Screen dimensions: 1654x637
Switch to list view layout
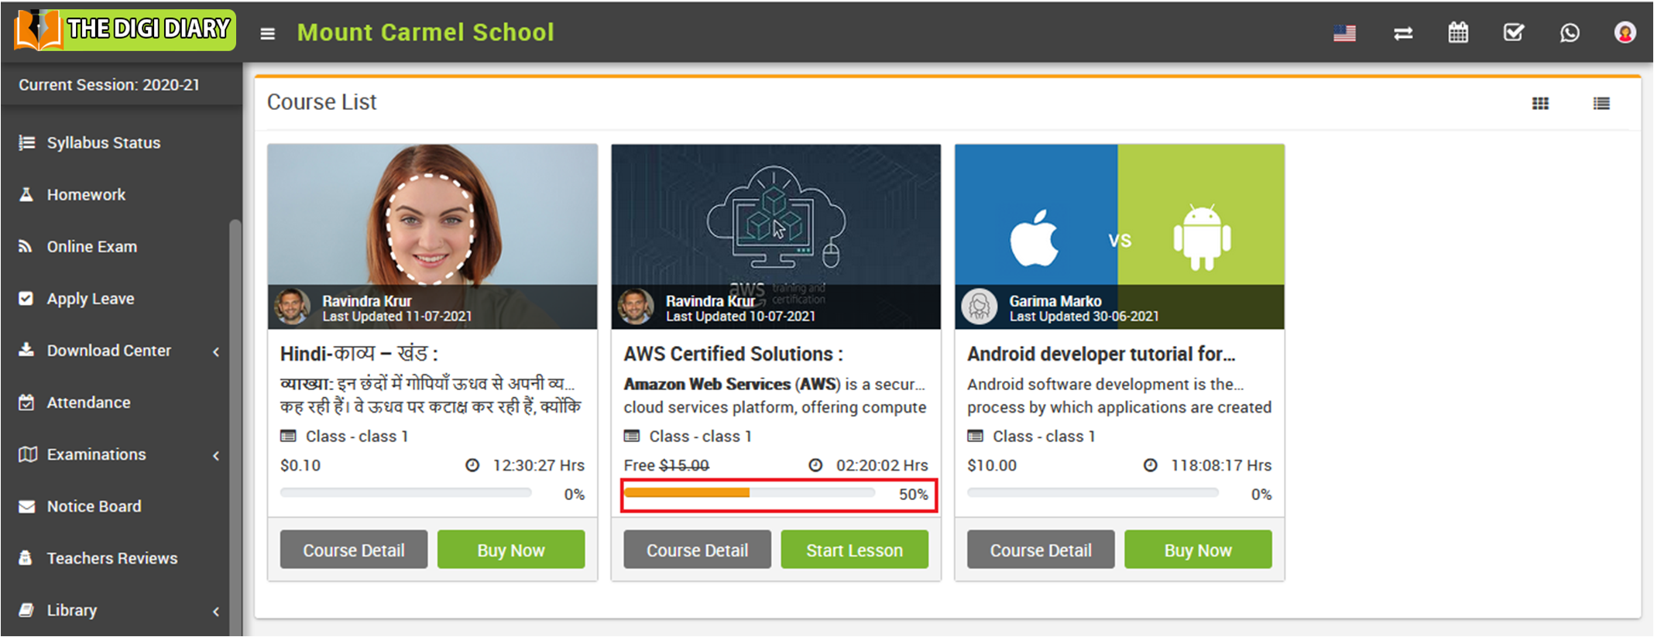(1601, 104)
